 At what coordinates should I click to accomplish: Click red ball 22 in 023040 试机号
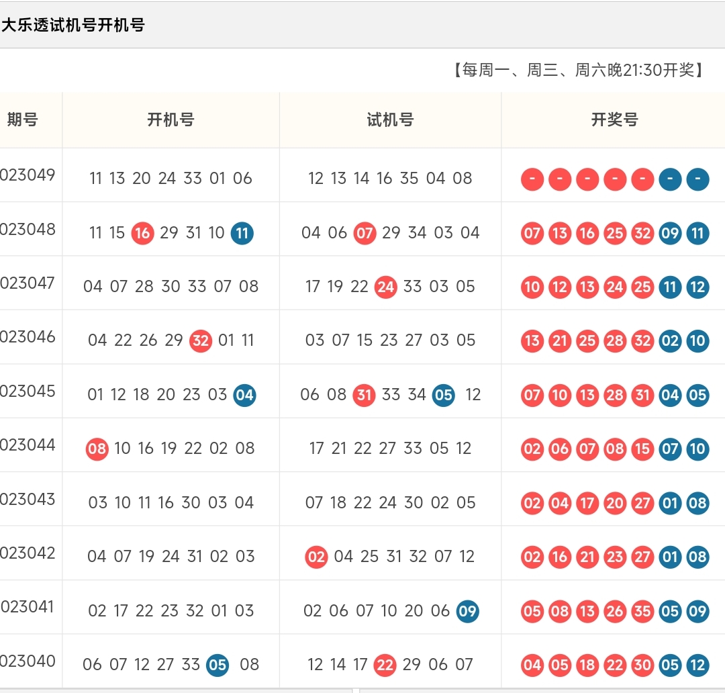(x=385, y=665)
